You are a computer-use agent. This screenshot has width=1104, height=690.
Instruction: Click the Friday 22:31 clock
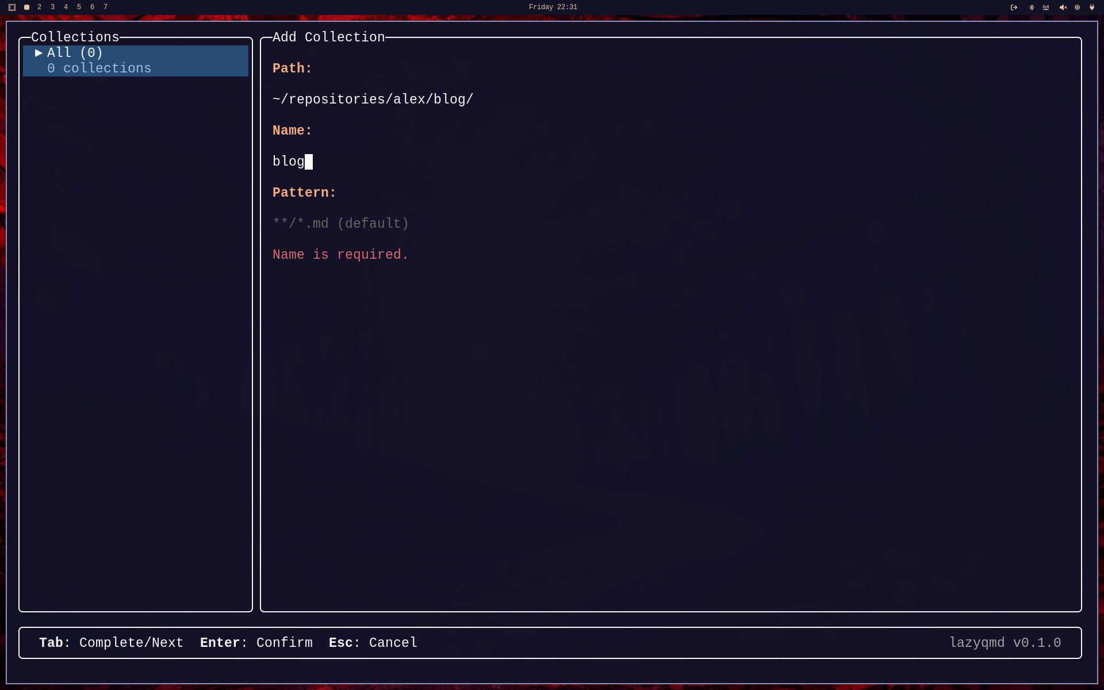click(553, 7)
